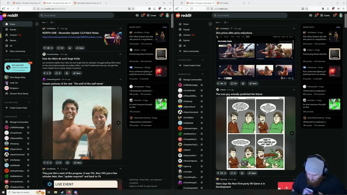
Task: Upvote the NORTH LINE patch notes post
Action: (44, 48)
